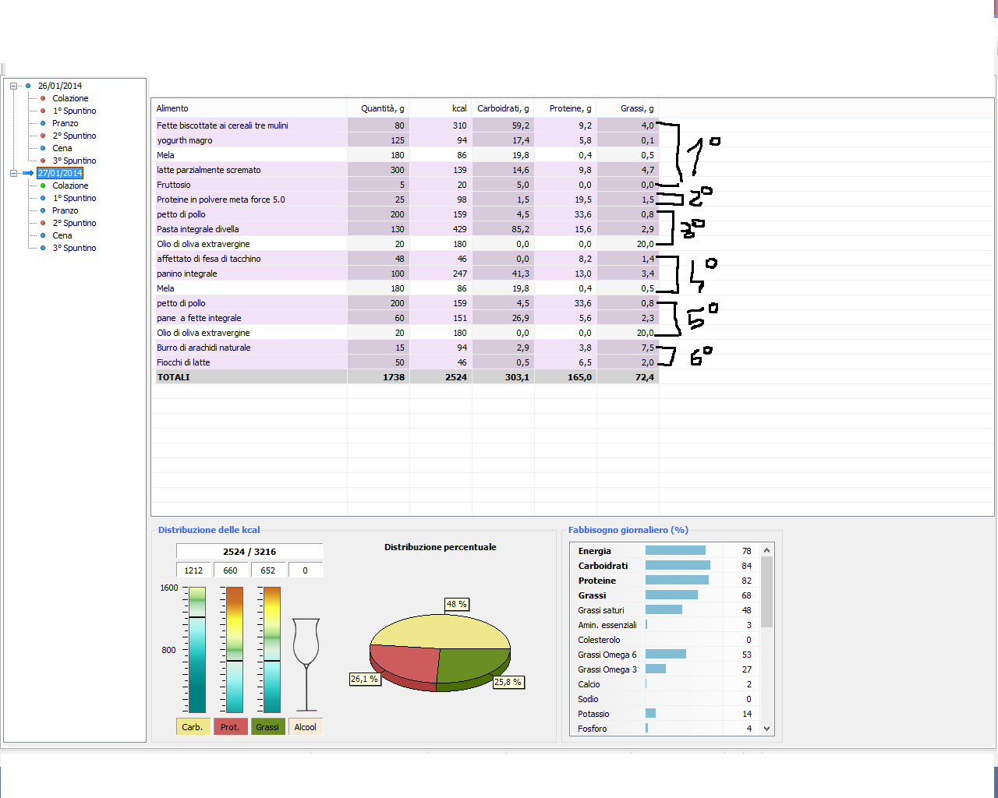The width and height of the screenshot is (998, 798).
Task: Click the green Grassi legend swatch
Action: coord(267,727)
